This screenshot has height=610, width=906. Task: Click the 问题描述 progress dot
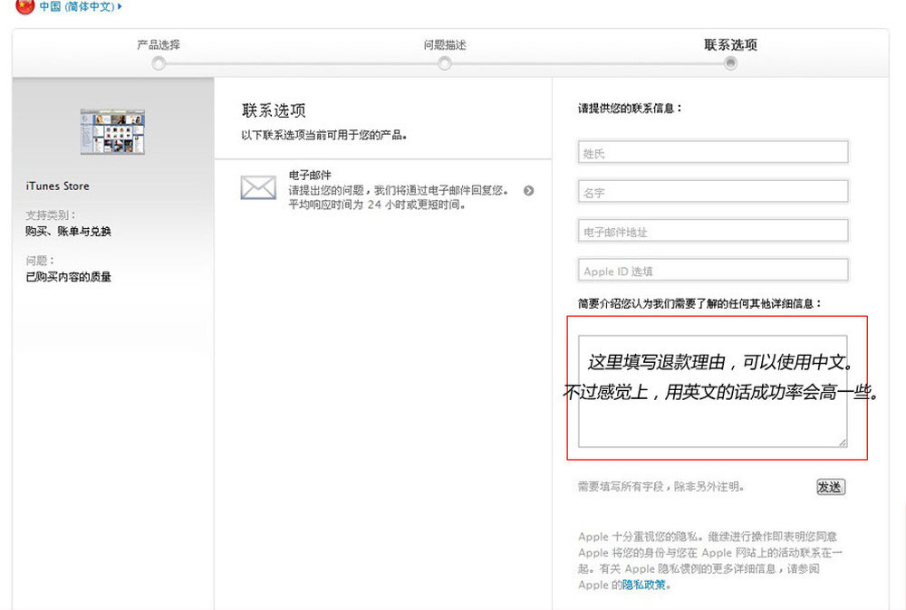[x=444, y=63]
